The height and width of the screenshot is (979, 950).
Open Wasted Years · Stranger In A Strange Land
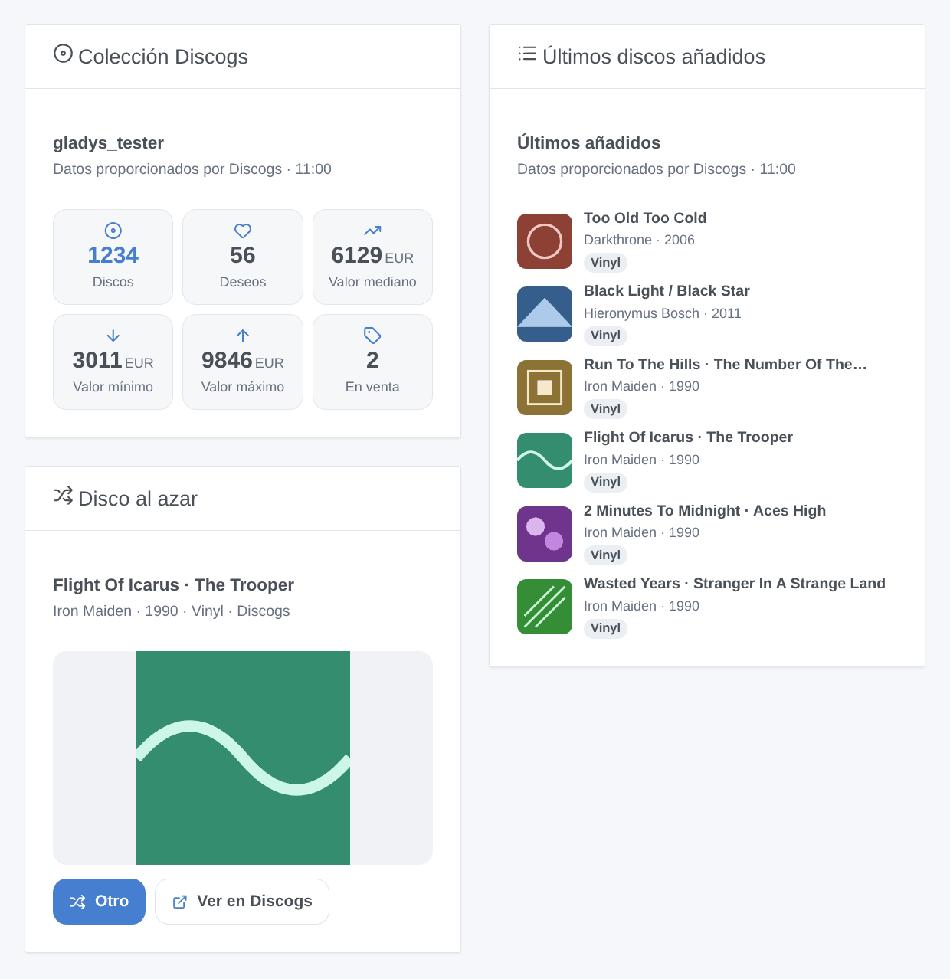[x=735, y=584]
